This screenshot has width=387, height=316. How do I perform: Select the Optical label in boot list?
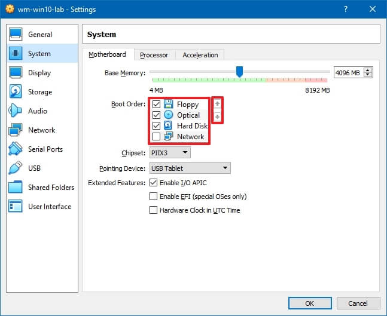point(188,115)
